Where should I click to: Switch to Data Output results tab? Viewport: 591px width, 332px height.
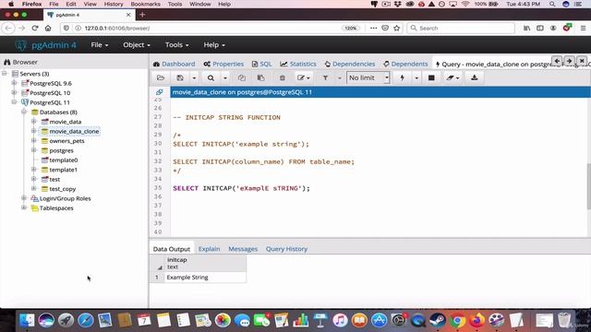coord(172,249)
